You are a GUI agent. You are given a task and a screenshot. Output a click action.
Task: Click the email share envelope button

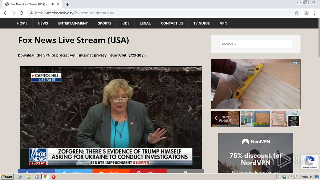pos(185,171)
